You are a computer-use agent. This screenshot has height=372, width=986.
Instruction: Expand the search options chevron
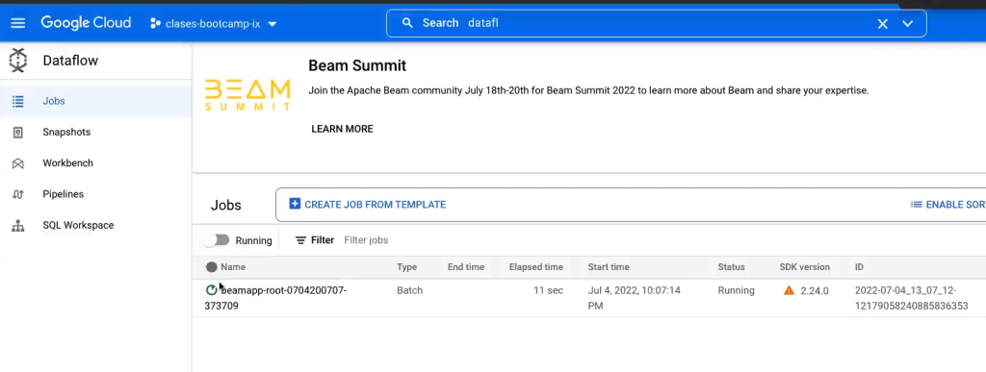coord(907,24)
